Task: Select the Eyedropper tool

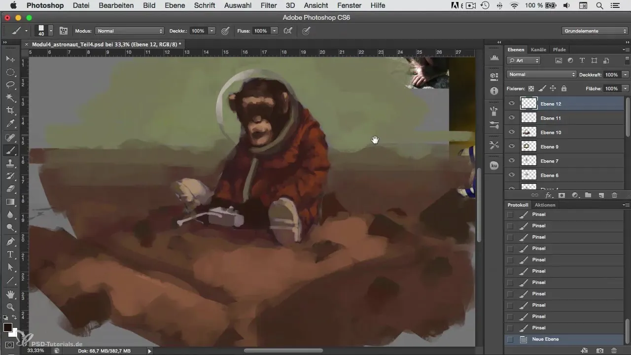Action: click(10, 123)
